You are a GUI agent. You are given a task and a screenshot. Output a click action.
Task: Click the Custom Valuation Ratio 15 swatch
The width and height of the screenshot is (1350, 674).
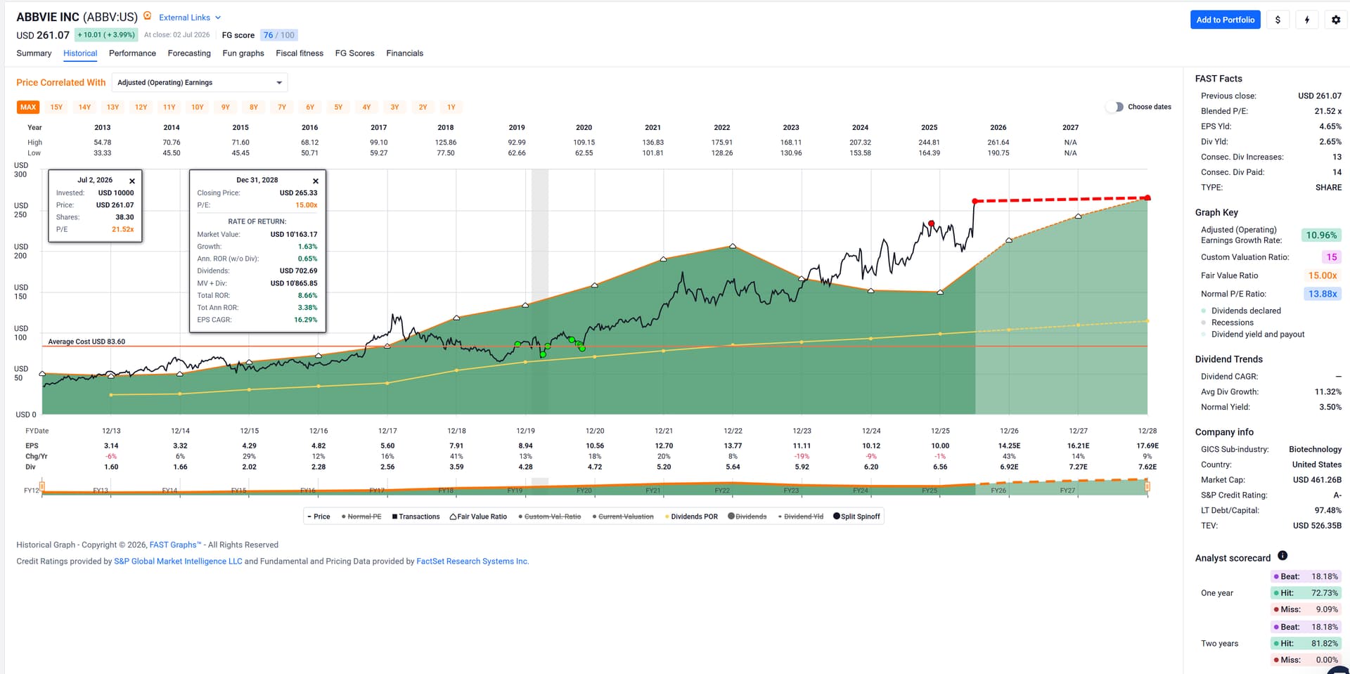(1331, 257)
